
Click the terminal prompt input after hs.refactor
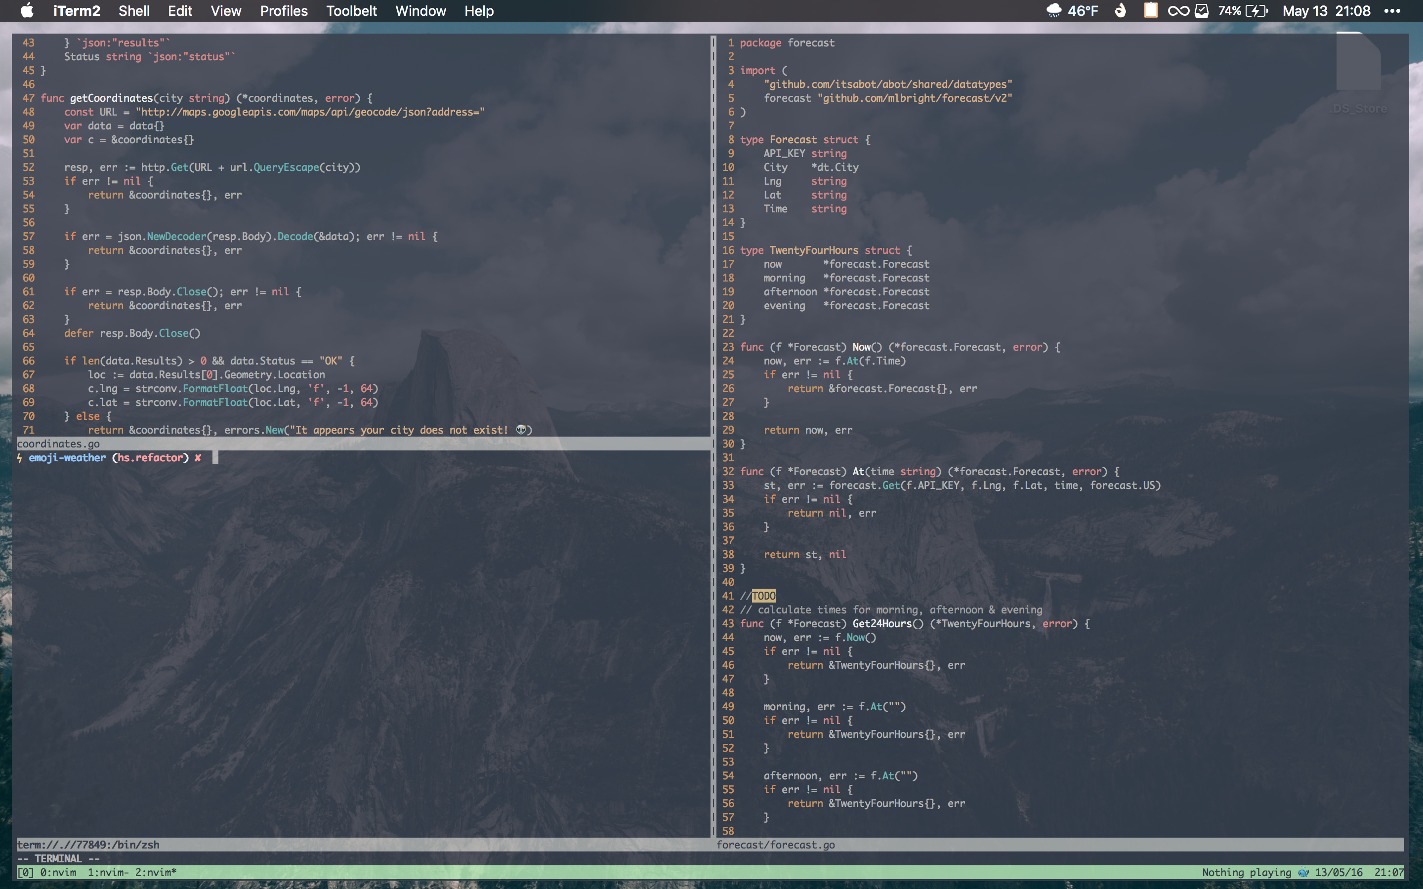point(215,457)
